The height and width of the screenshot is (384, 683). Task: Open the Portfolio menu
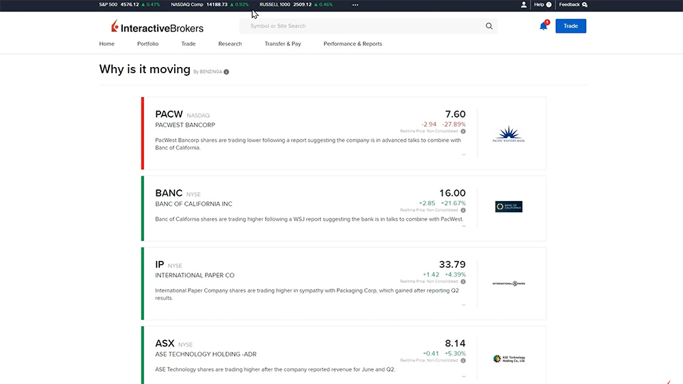click(x=148, y=44)
